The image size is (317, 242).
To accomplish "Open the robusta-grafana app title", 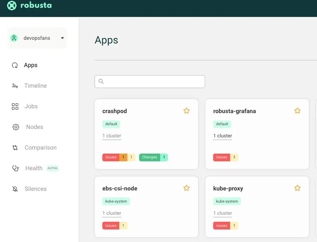I will (235, 111).
